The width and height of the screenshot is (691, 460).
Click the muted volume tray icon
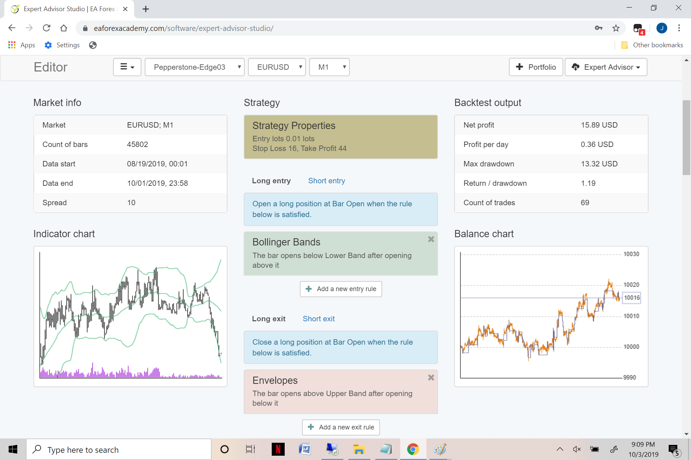pos(577,449)
